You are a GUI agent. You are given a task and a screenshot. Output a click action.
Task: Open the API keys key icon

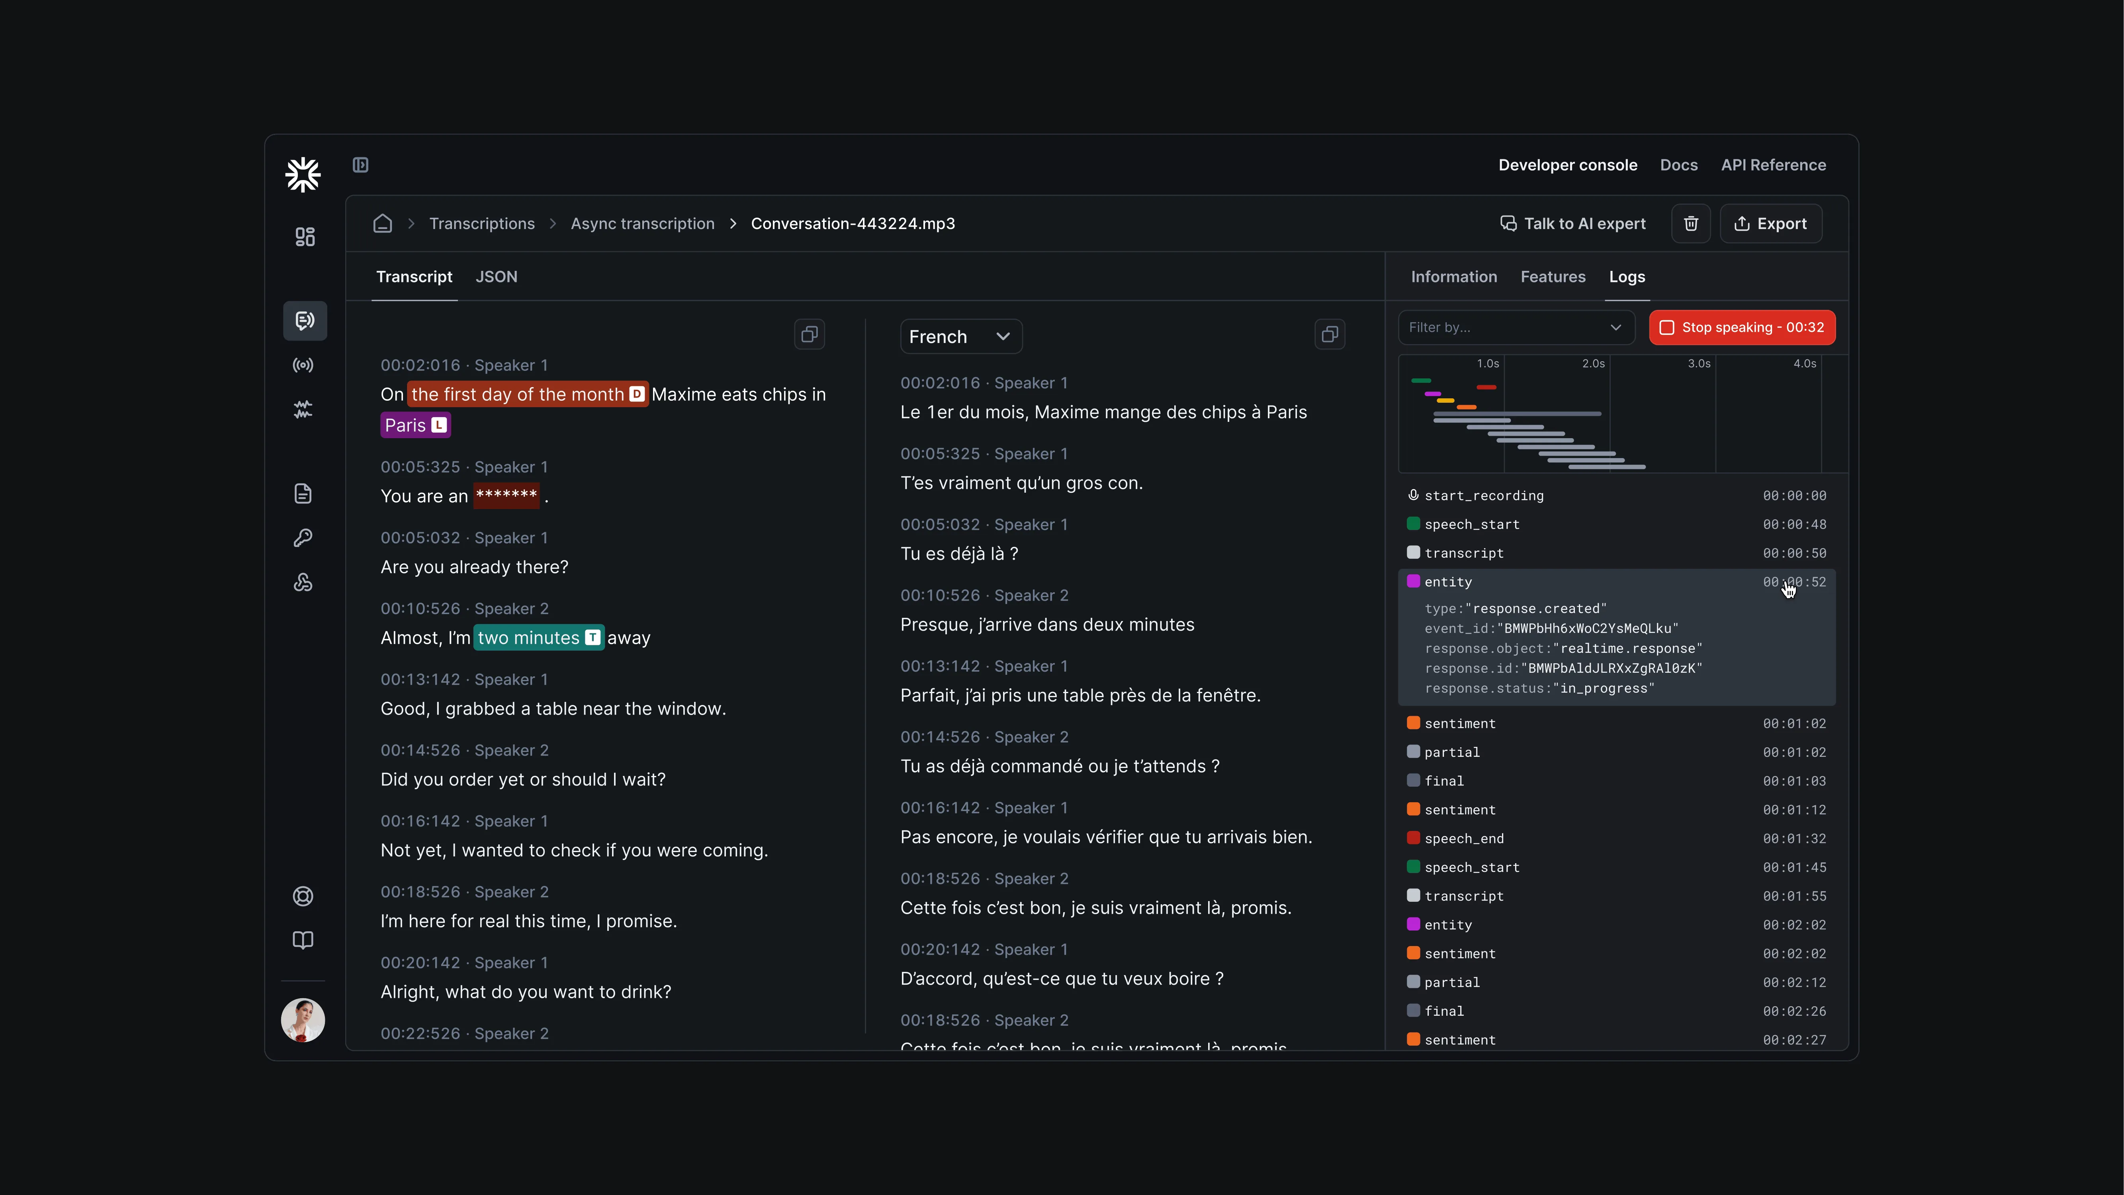coord(303,538)
